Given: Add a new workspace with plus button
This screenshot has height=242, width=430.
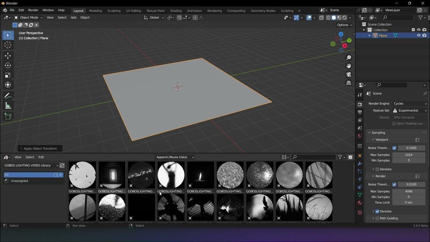Looking at the screenshot, I should click(299, 11).
